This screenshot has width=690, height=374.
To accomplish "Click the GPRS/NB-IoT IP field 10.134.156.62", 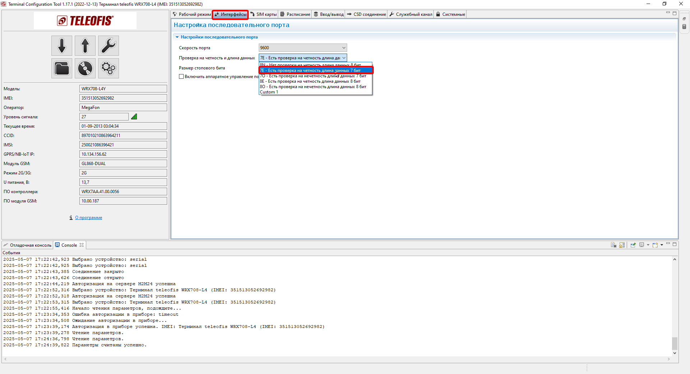I will 123,154.
